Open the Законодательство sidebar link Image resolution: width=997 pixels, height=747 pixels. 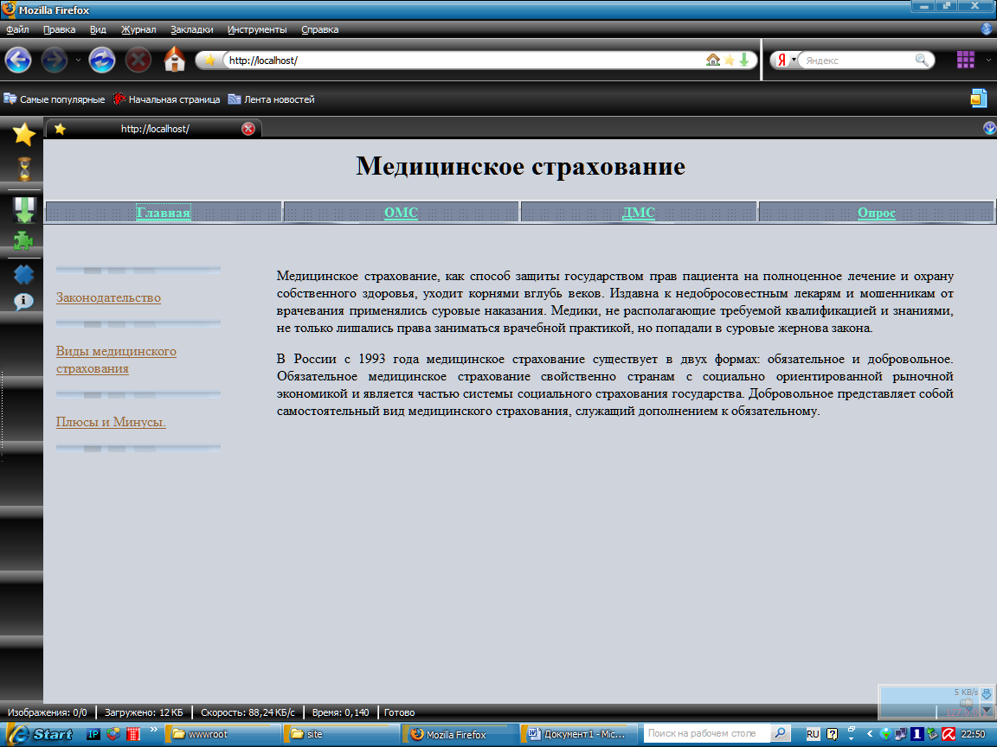[x=108, y=297]
